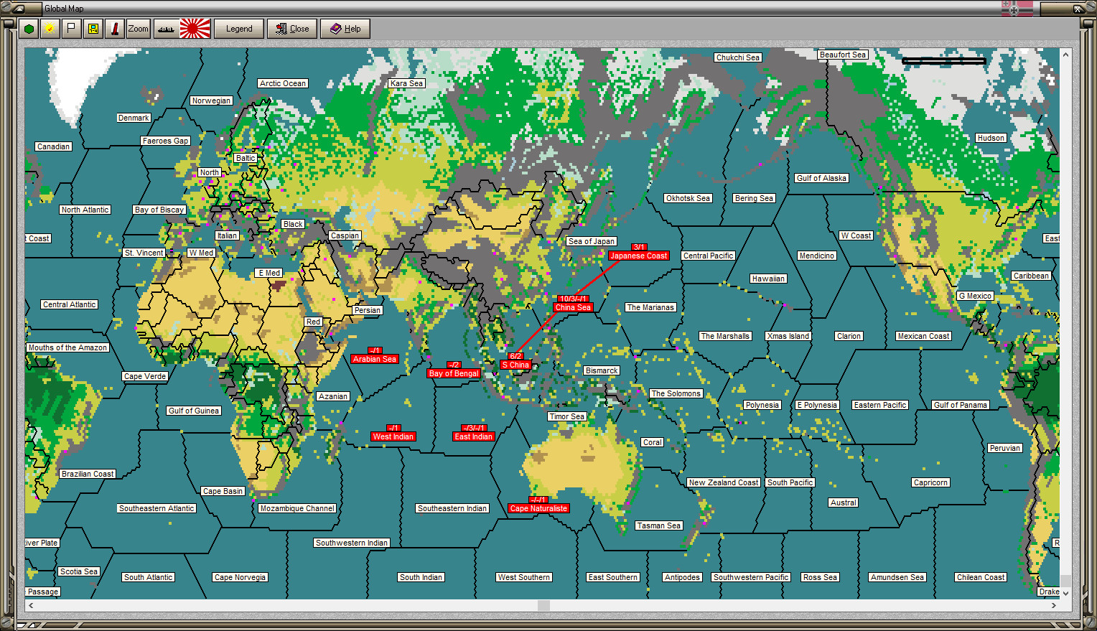Click the Caribbean zone label
Viewport: 1097px width, 631px height.
[x=1031, y=276]
